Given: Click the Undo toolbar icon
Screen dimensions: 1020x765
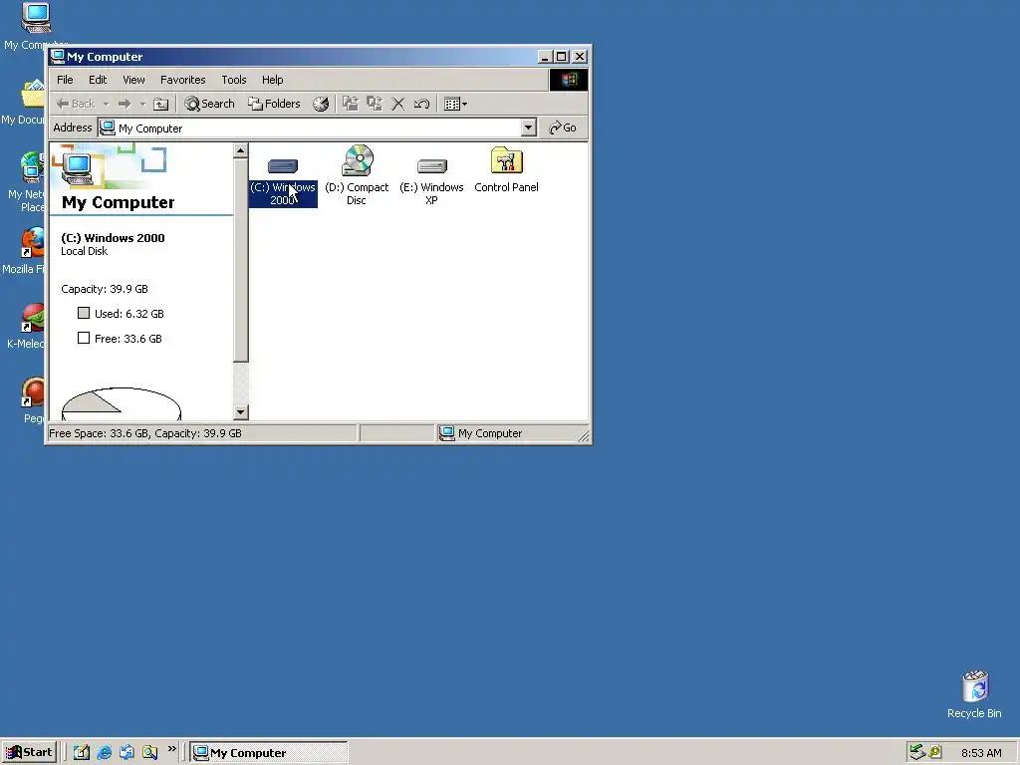Looking at the screenshot, I should [421, 104].
